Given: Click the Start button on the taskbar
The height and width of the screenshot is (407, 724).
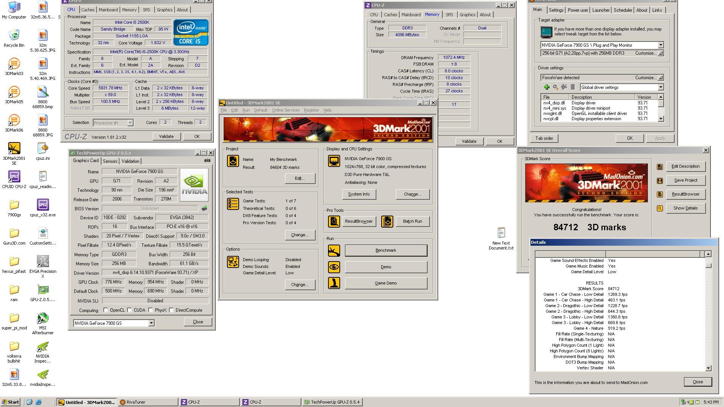Looking at the screenshot, I should coord(11,402).
